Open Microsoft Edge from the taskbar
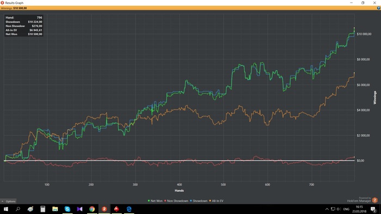Viewport: 381px width, 214px height. [x=129, y=209]
